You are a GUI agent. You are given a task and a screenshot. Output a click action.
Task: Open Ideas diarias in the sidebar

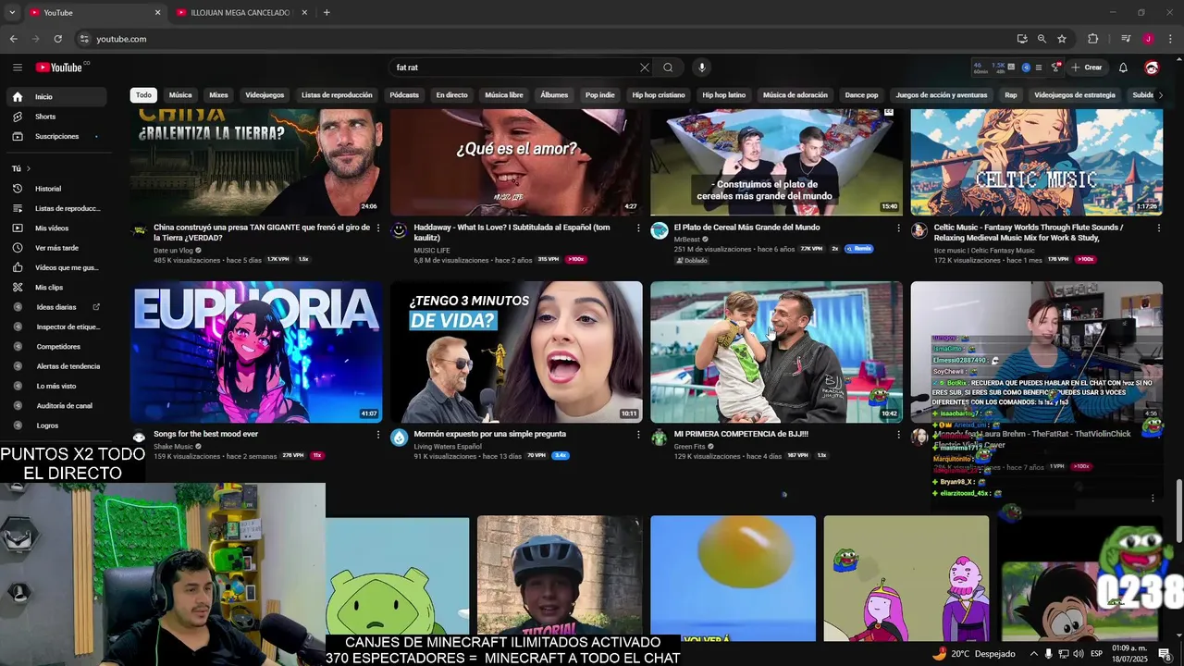(x=58, y=307)
